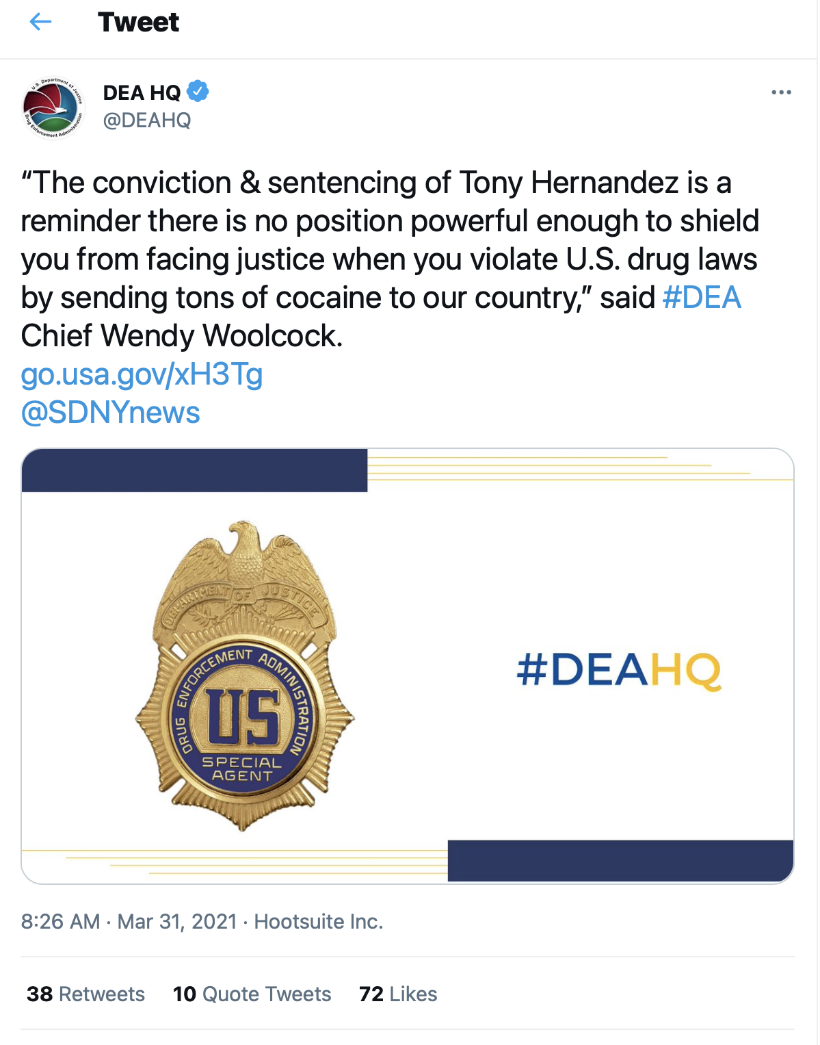View the 72 Likes list

pos(398,994)
